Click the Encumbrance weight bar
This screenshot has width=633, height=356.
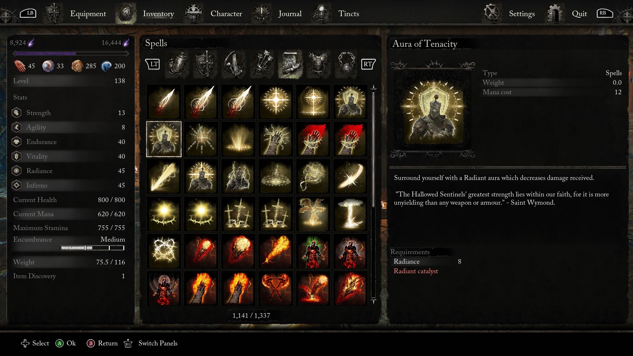pyautogui.click(x=92, y=248)
